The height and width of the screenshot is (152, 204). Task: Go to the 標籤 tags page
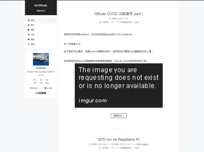pos(41,30)
